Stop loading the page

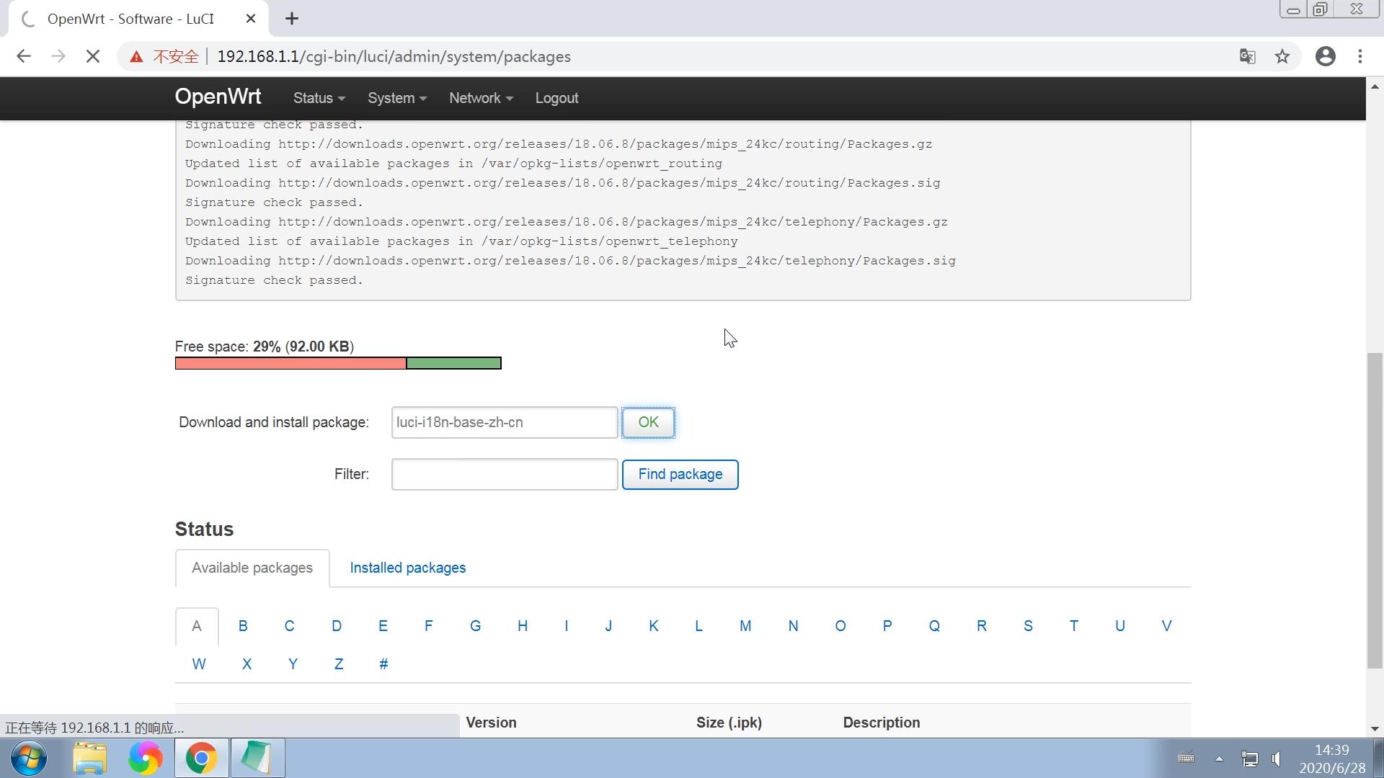92,56
